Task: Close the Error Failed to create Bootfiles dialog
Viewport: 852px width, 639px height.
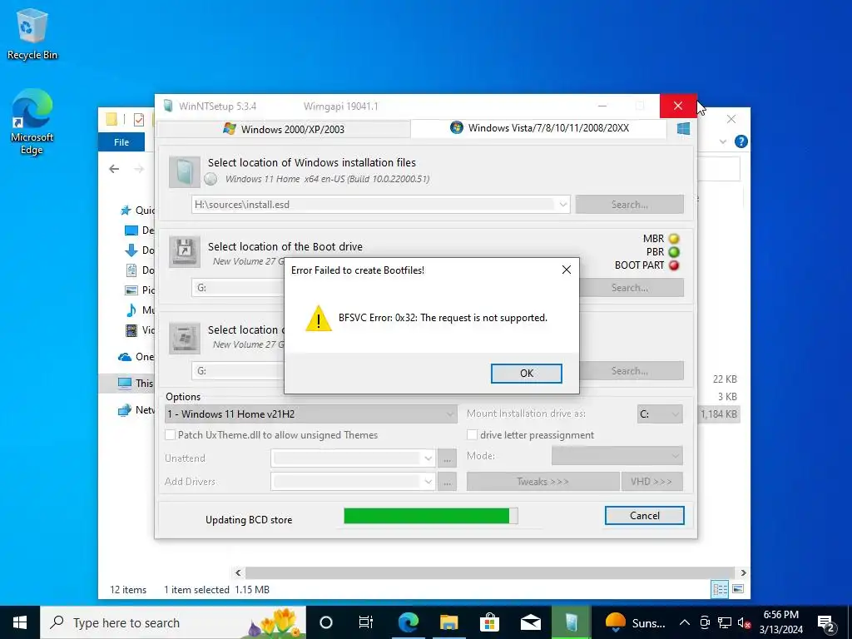Action: pyautogui.click(x=566, y=270)
